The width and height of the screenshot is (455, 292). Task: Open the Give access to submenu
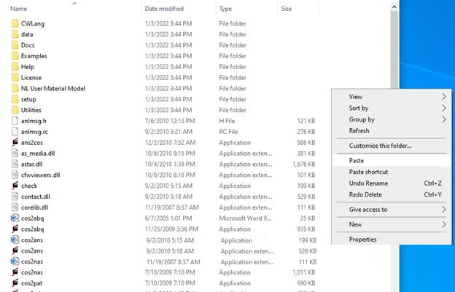391,210
